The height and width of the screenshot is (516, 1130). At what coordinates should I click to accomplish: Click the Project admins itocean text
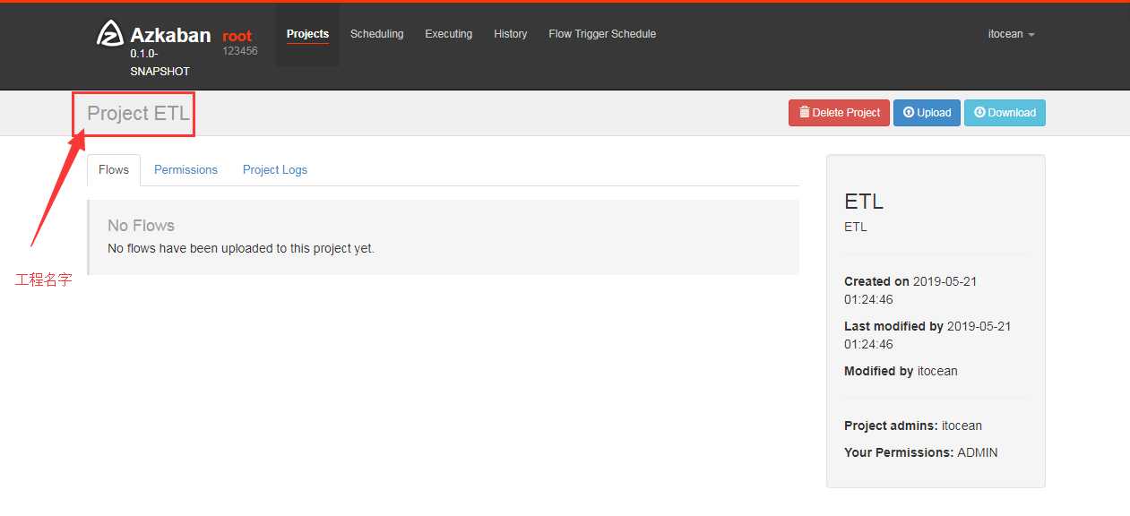click(913, 426)
